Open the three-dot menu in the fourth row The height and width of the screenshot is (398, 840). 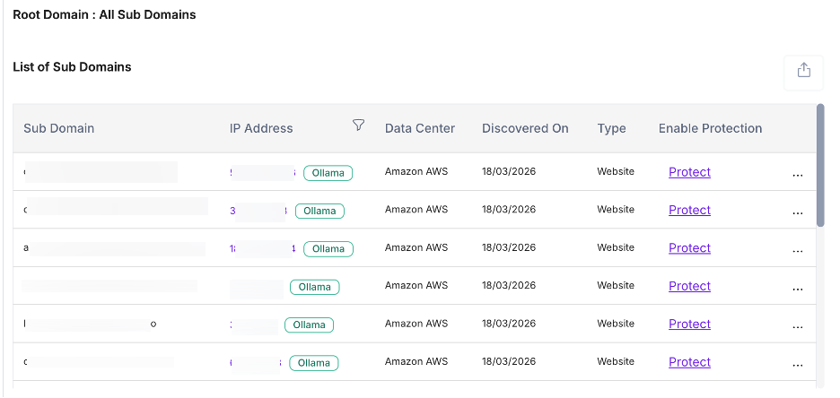point(797,289)
